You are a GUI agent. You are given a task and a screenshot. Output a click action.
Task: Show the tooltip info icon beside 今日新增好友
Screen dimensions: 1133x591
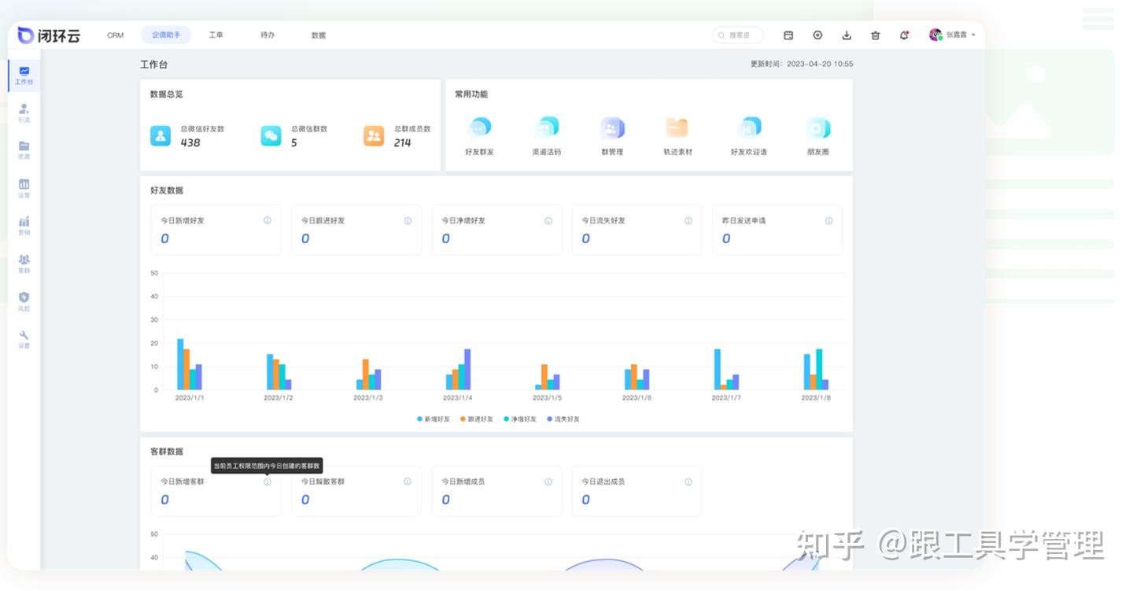coord(267,220)
